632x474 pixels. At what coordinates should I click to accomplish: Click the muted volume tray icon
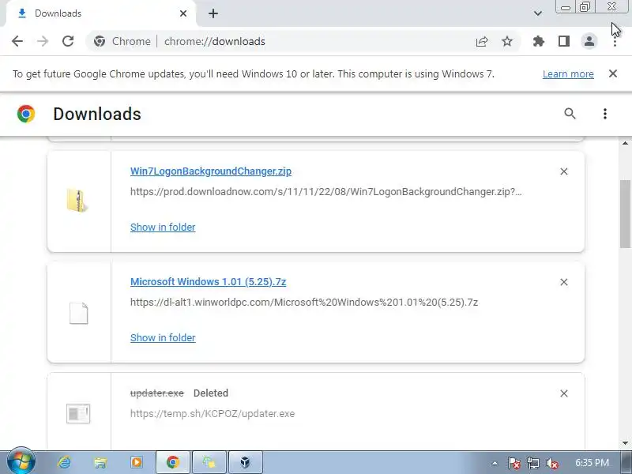coord(551,463)
